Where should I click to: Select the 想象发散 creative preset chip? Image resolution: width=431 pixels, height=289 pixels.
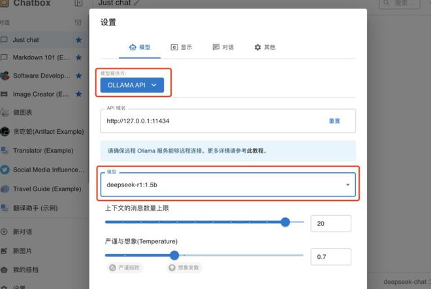click(184, 267)
